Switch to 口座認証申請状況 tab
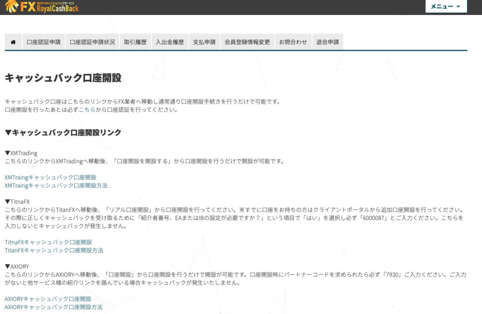482x314 pixels. coord(92,42)
